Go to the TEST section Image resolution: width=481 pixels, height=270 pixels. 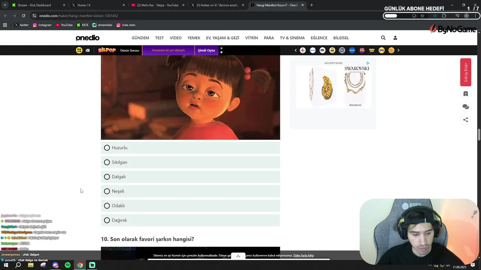(159, 38)
